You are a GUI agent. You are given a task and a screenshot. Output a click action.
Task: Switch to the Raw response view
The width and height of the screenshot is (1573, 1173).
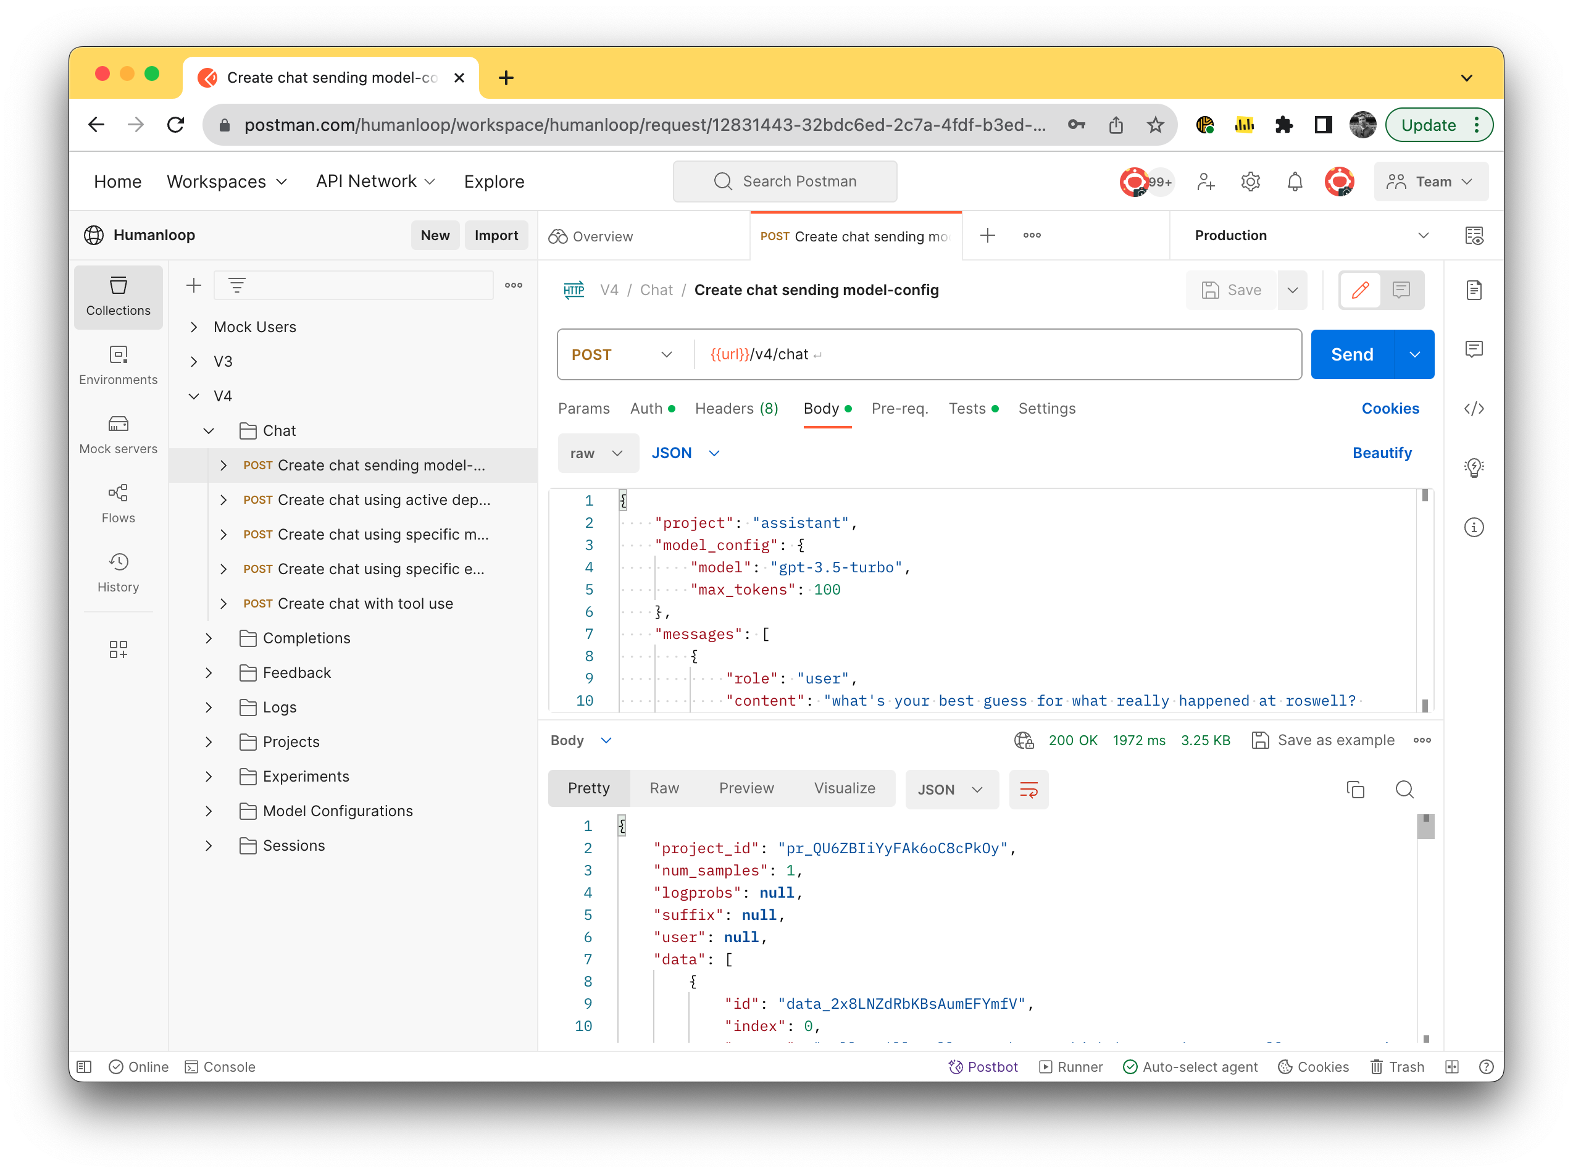664,789
